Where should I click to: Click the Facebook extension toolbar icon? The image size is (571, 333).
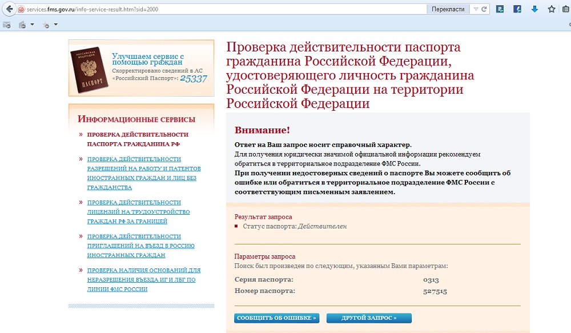[x=517, y=9]
